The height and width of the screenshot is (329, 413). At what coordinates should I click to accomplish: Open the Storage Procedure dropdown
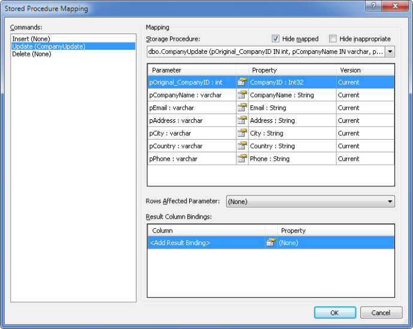pyautogui.click(x=390, y=52)
